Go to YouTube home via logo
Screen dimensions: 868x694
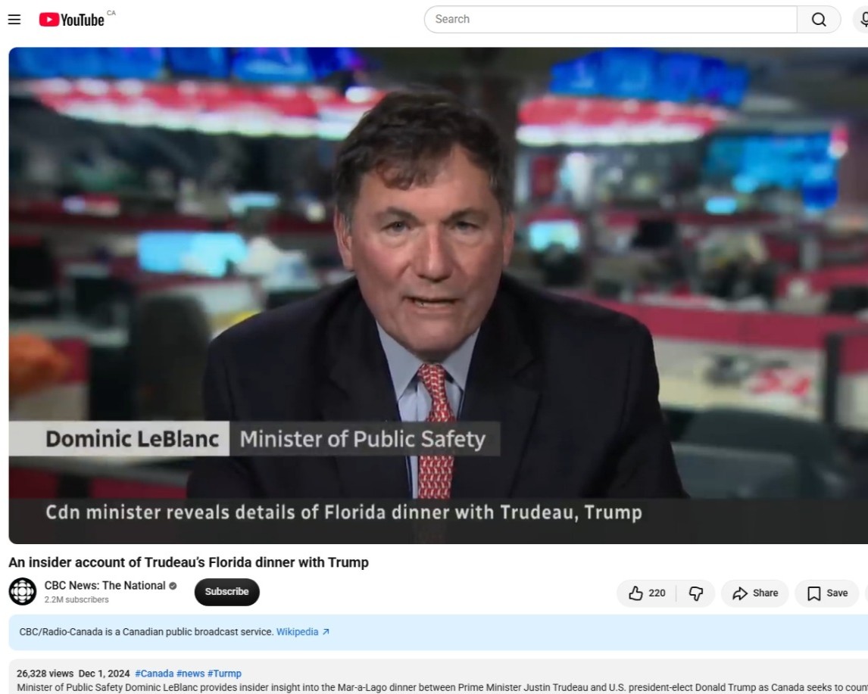click(x=71, y=20)
